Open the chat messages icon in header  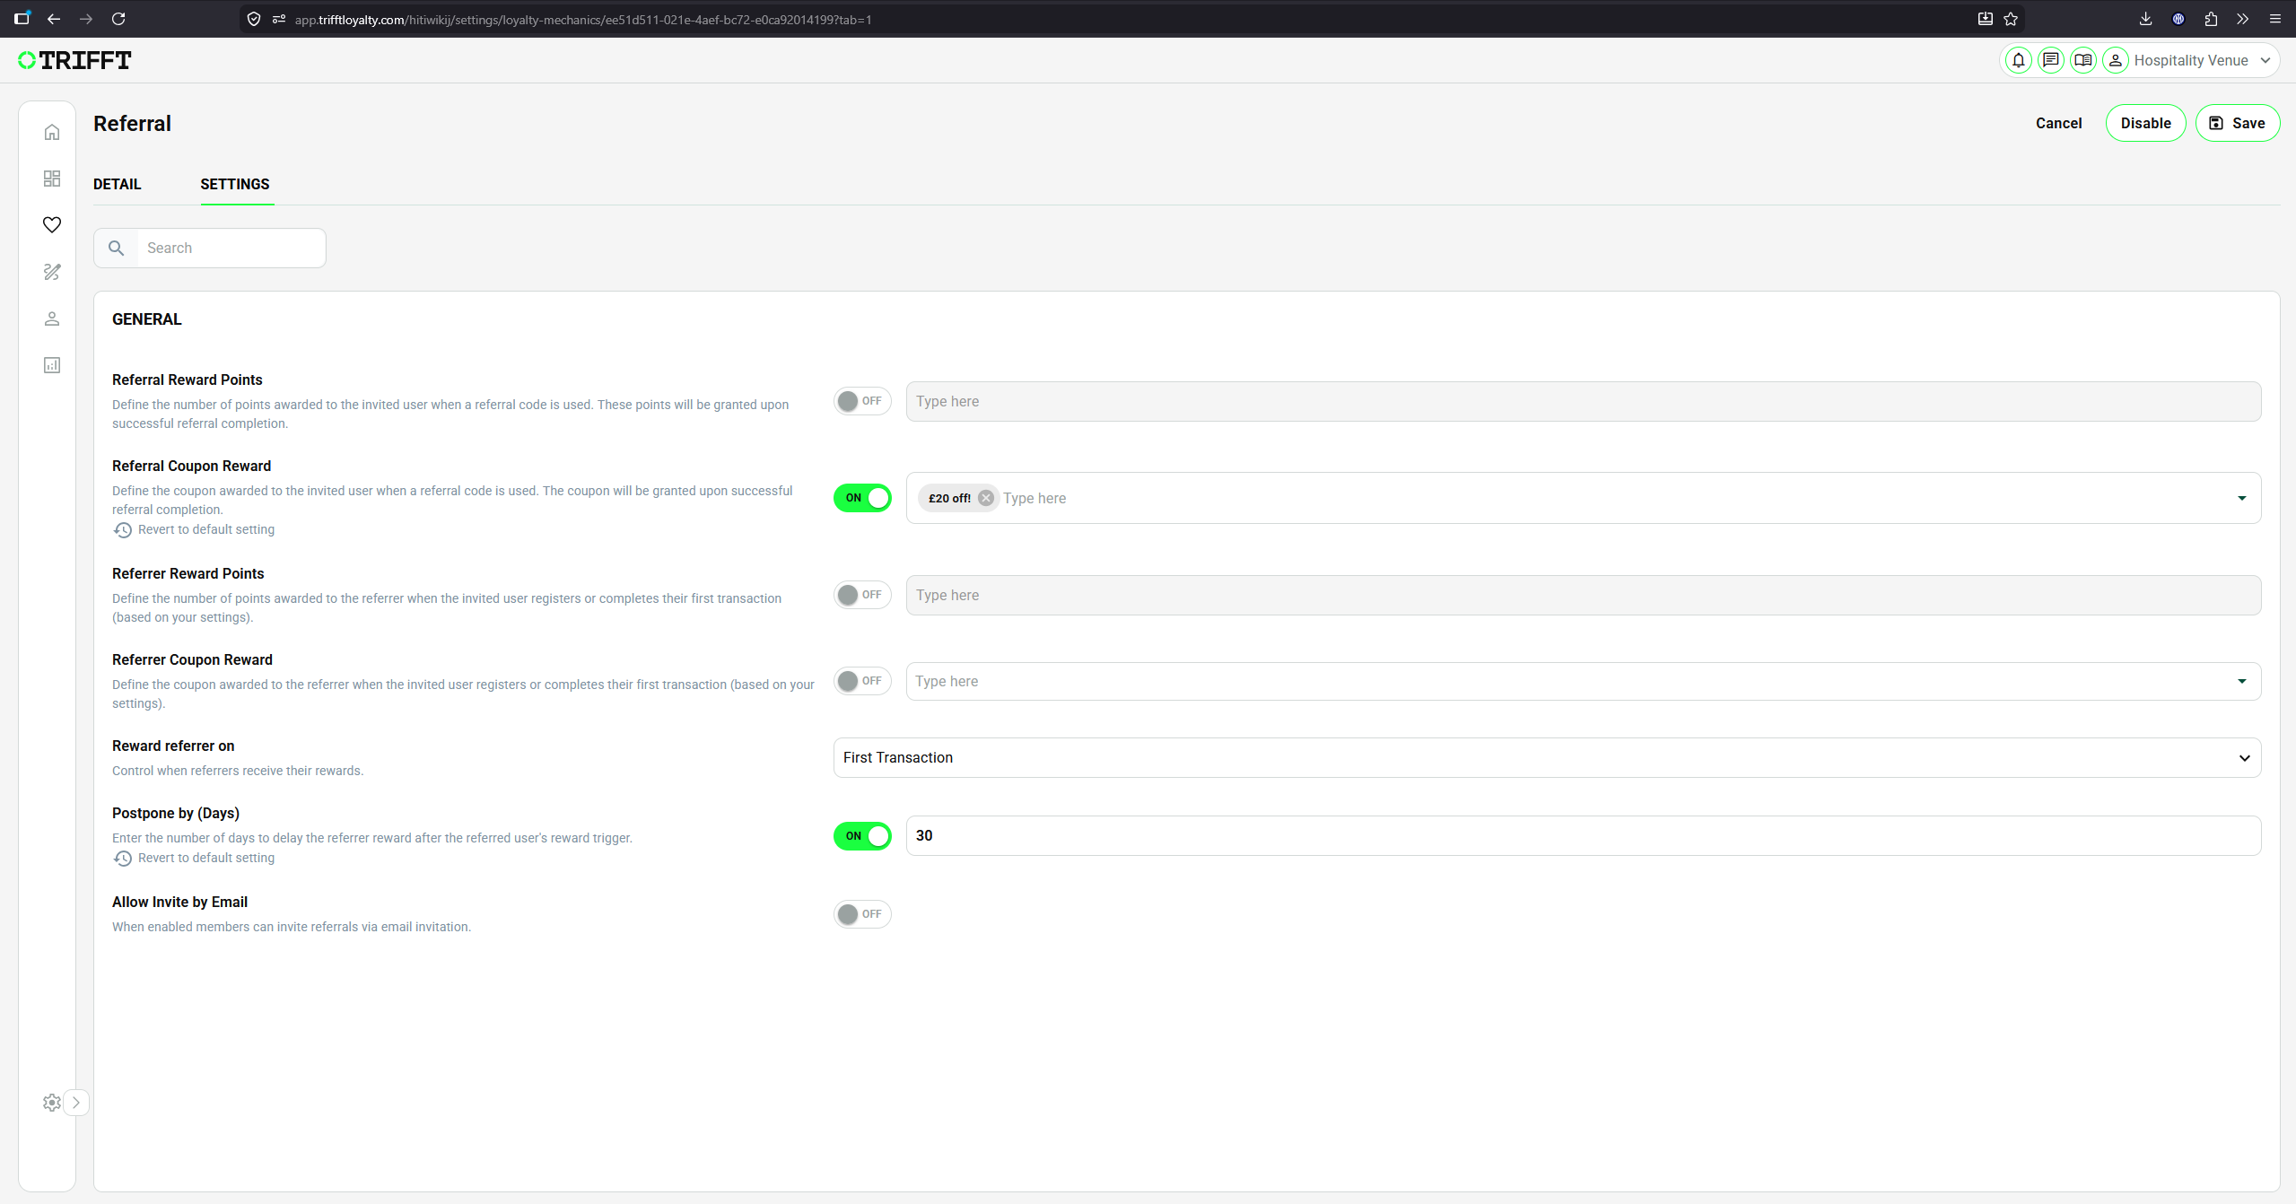pos(2051,60)
